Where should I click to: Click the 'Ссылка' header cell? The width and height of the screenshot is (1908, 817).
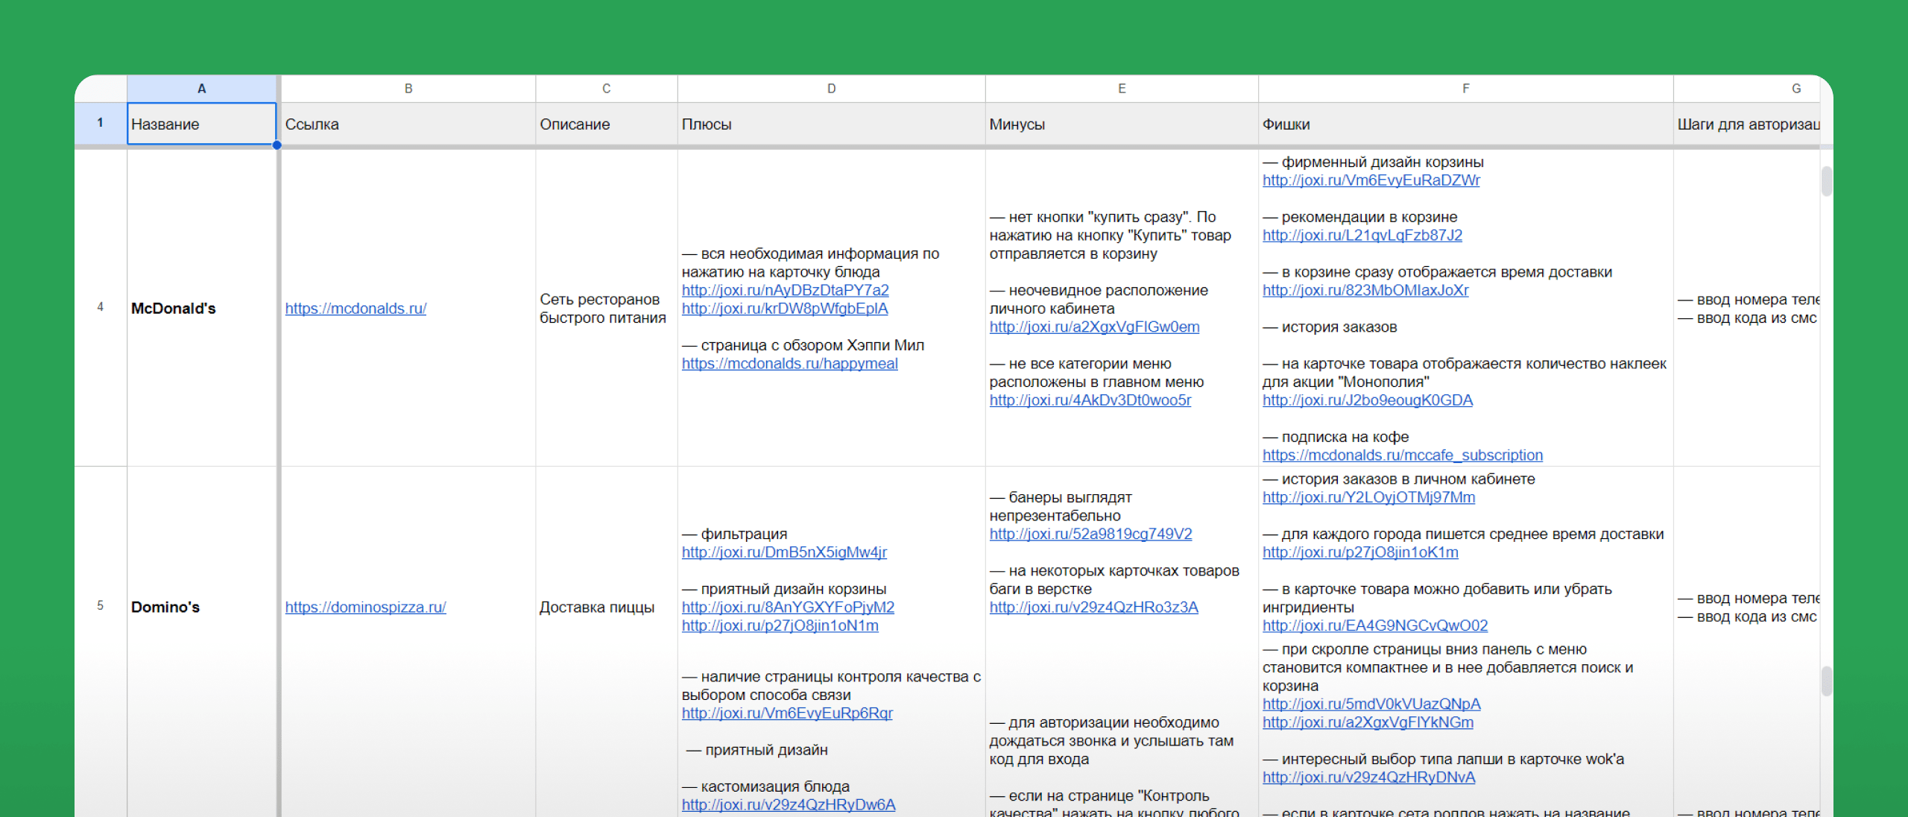tap(408, 124)
